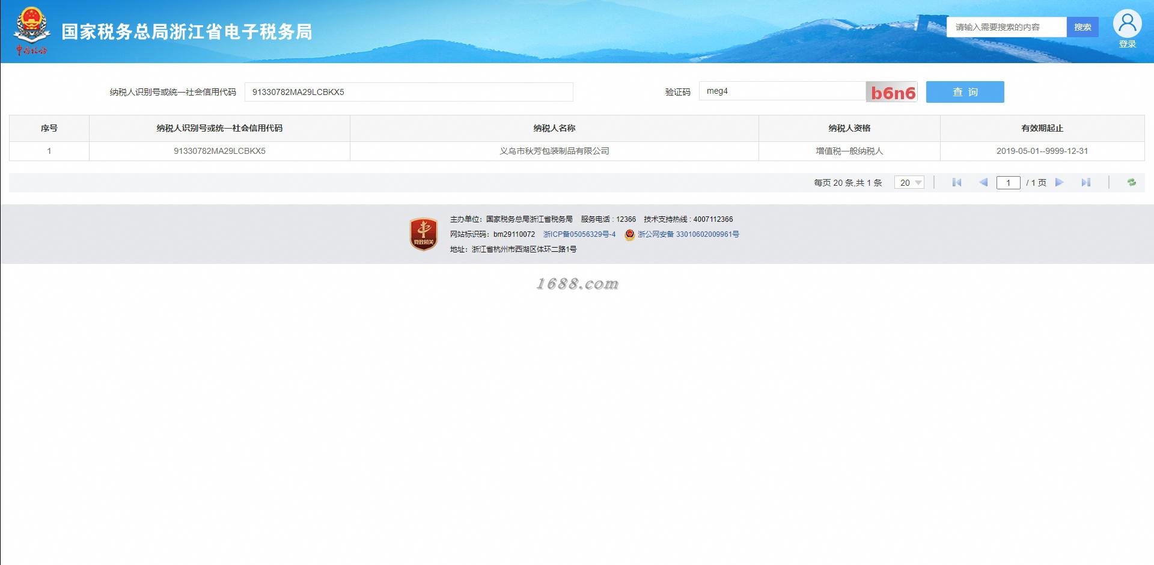Click the address 浙江省杭州市西湖区体环二路1号
The image size is (1154, 565).
point(513,249)
